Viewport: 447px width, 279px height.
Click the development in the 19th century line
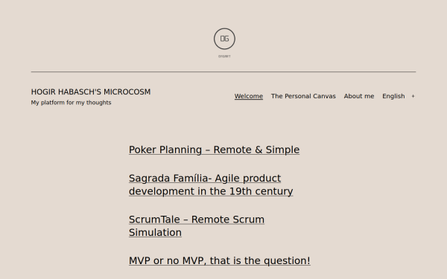[x=211, y=191]
